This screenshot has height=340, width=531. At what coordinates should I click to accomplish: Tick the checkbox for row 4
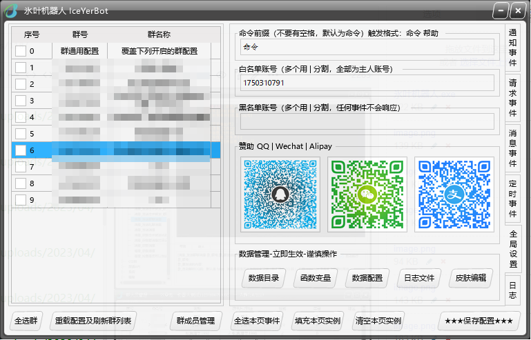(x=21, y=117)
